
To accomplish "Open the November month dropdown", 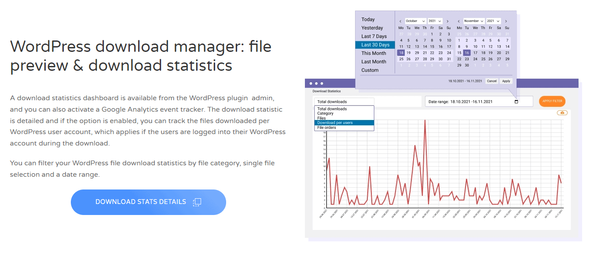I will [474, 21].
